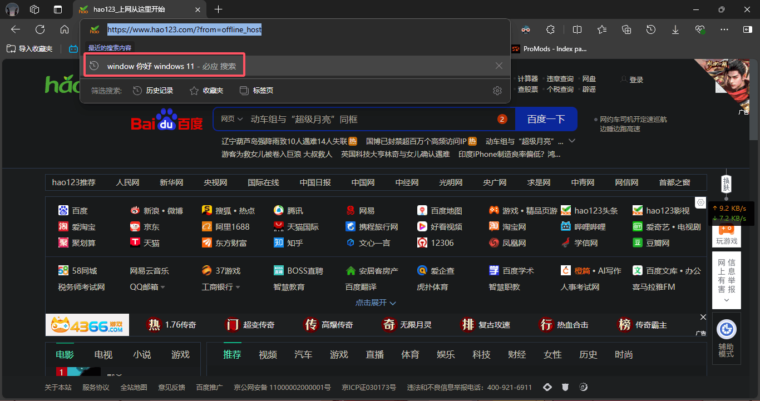The height and width of the screenshot is (401, 760).
Task: Close the 4366 game ad banner
Action: (703, 317)
